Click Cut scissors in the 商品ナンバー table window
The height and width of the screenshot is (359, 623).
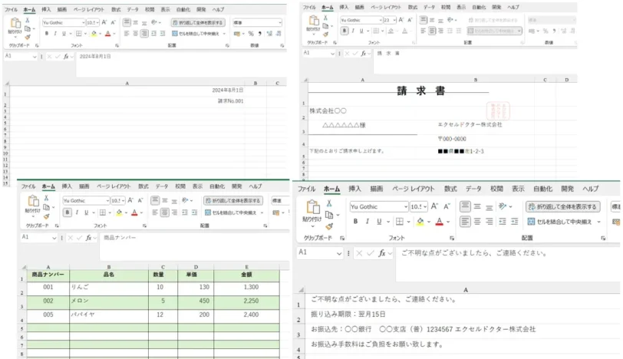tap(46, 198)
